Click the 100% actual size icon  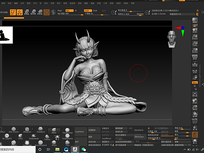pyautogui.click(x=195, y=44)
